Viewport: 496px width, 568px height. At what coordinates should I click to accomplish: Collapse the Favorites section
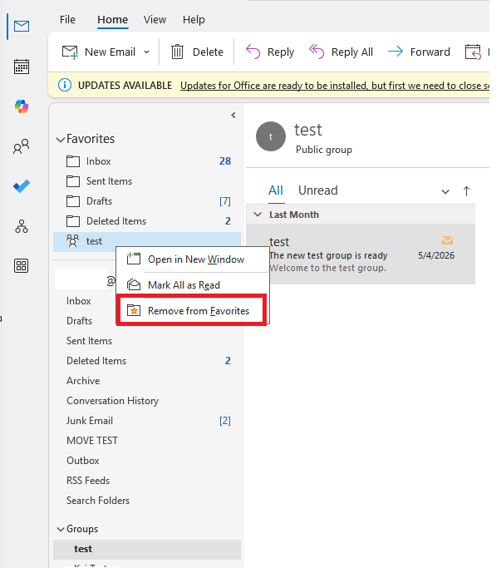61,140
